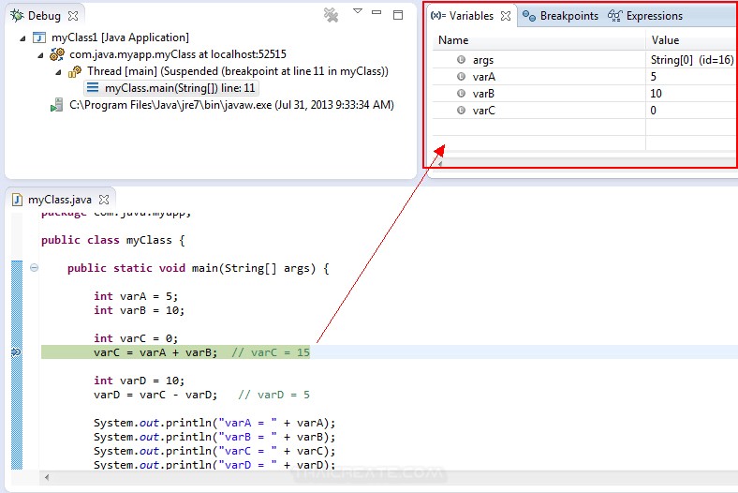Click the Variables panel scroll left arrow

pyautogui.click(x=440, y=164)
